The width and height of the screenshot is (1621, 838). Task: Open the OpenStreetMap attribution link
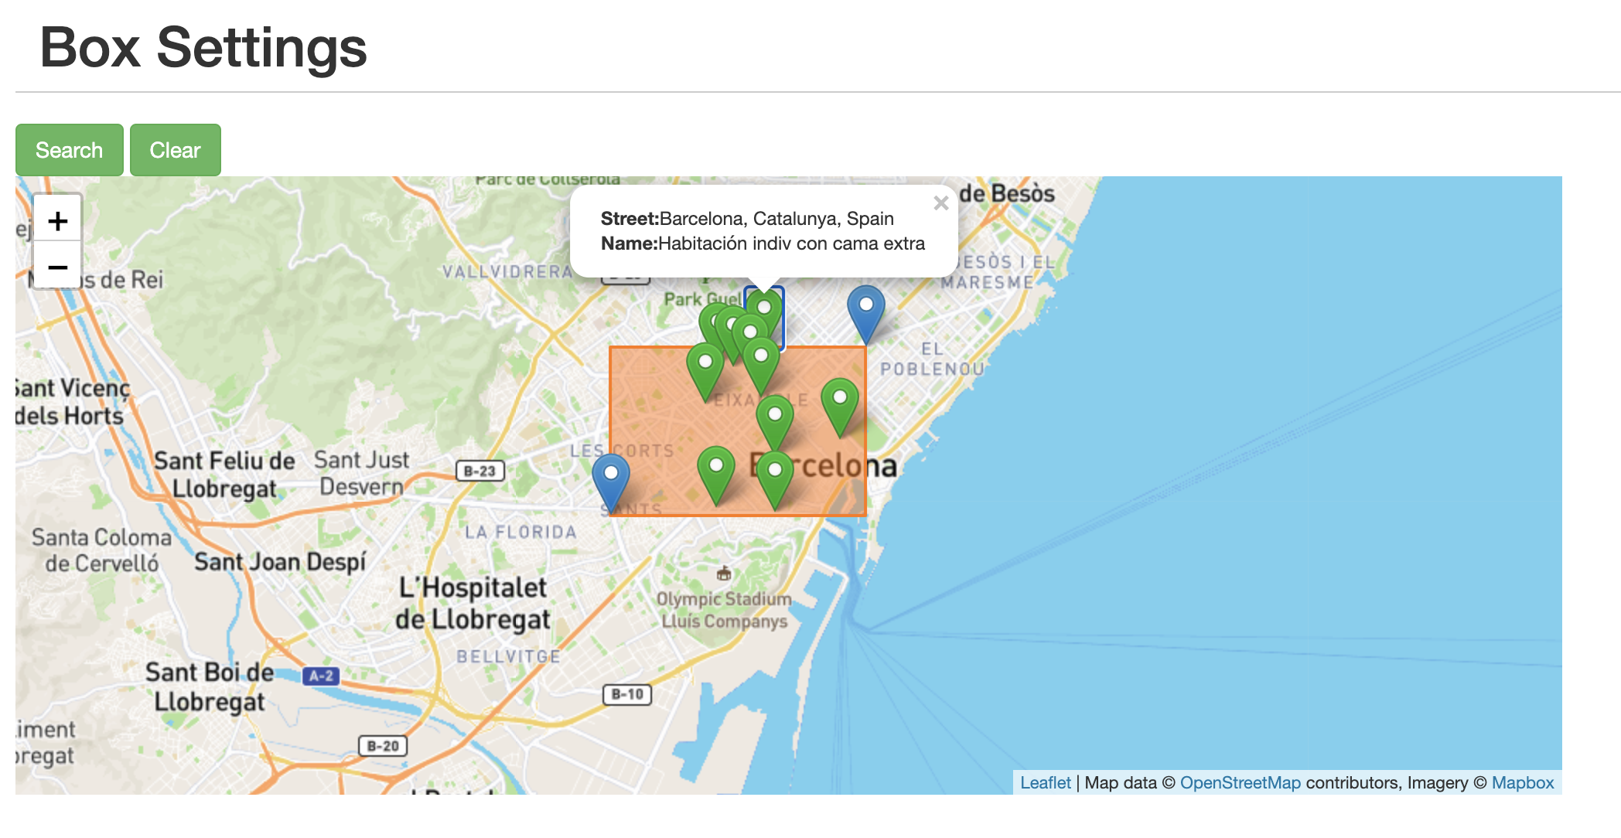coord(1240,782)
